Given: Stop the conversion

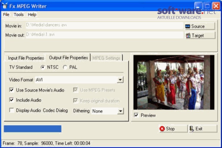Looking at the screenshot, I should (x=173, y=129).
